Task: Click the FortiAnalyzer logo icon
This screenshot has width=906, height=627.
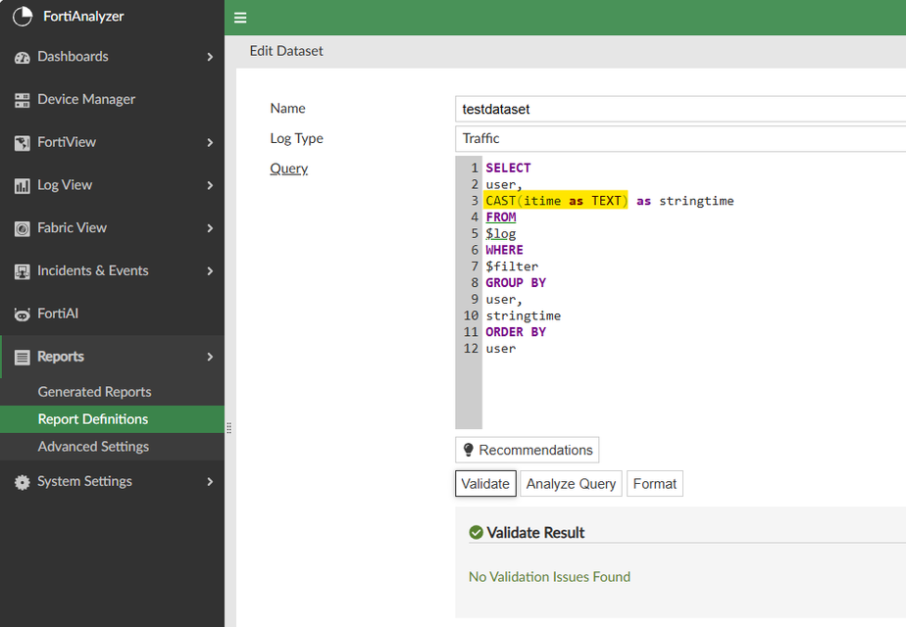Action: pos(22,17)
